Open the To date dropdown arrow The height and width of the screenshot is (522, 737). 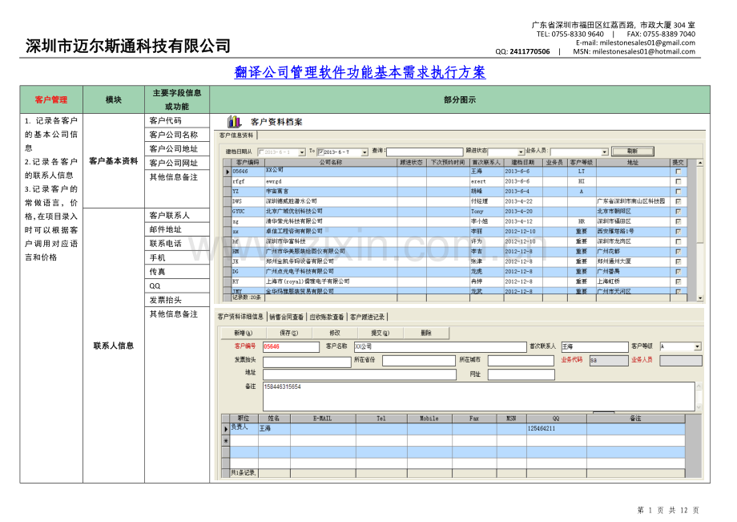tap(364, 152)
